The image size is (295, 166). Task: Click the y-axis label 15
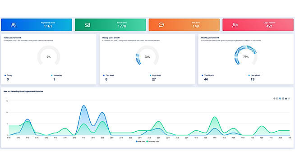tap(7, 101)
